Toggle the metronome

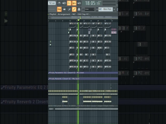(x=59, y=3)
